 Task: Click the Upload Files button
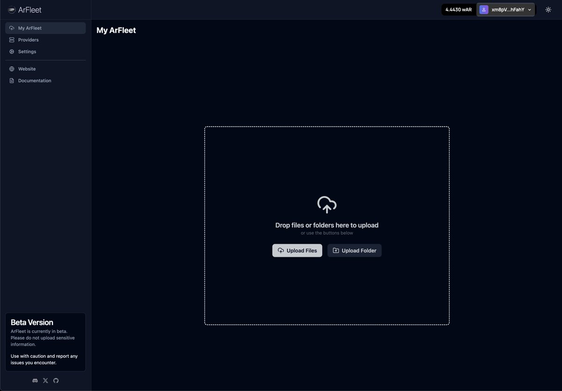coord(297,250)
